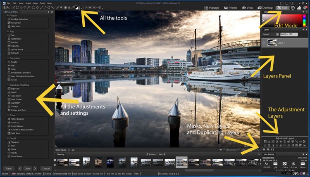Select the Eraser tool

click(69, 7)
